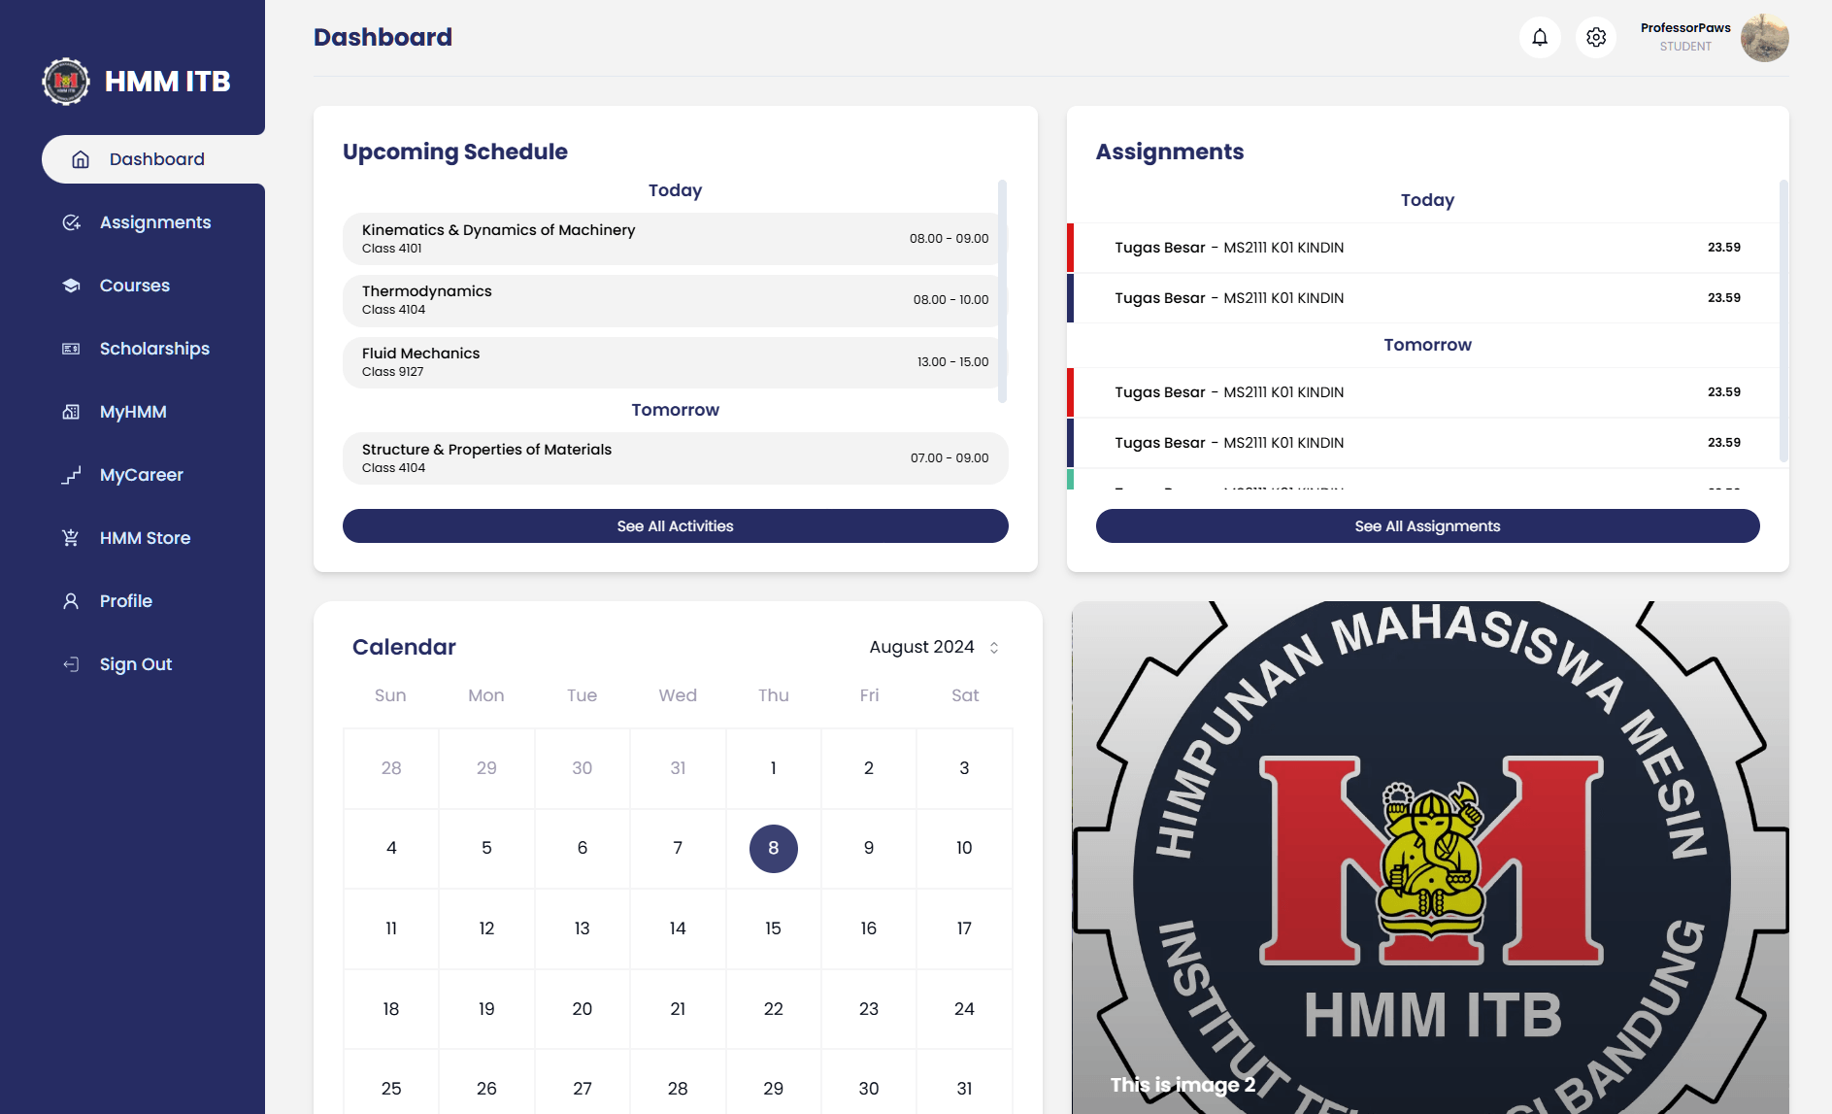The width and height of the screenshot is (1832, 1114).
Task: Select date 10 in calendar
Action: pyautogui.click(x=964, y=848)
